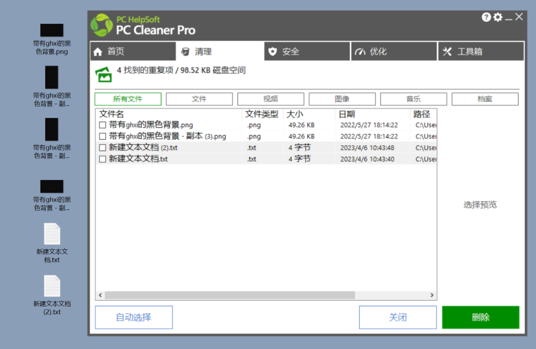Select the date 2023/4/6 10:43:48
The height and width of the screenshot is (349, 536).
coord(367,148)
